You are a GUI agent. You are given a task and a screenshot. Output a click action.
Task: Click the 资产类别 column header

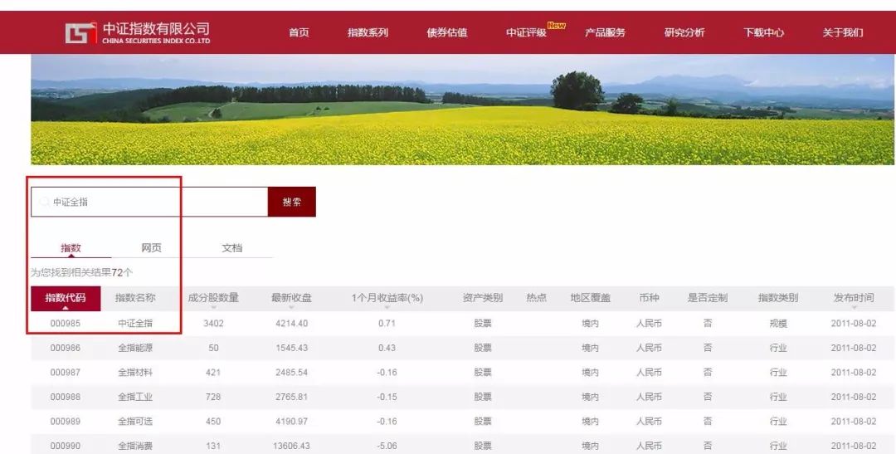[483, 298]
